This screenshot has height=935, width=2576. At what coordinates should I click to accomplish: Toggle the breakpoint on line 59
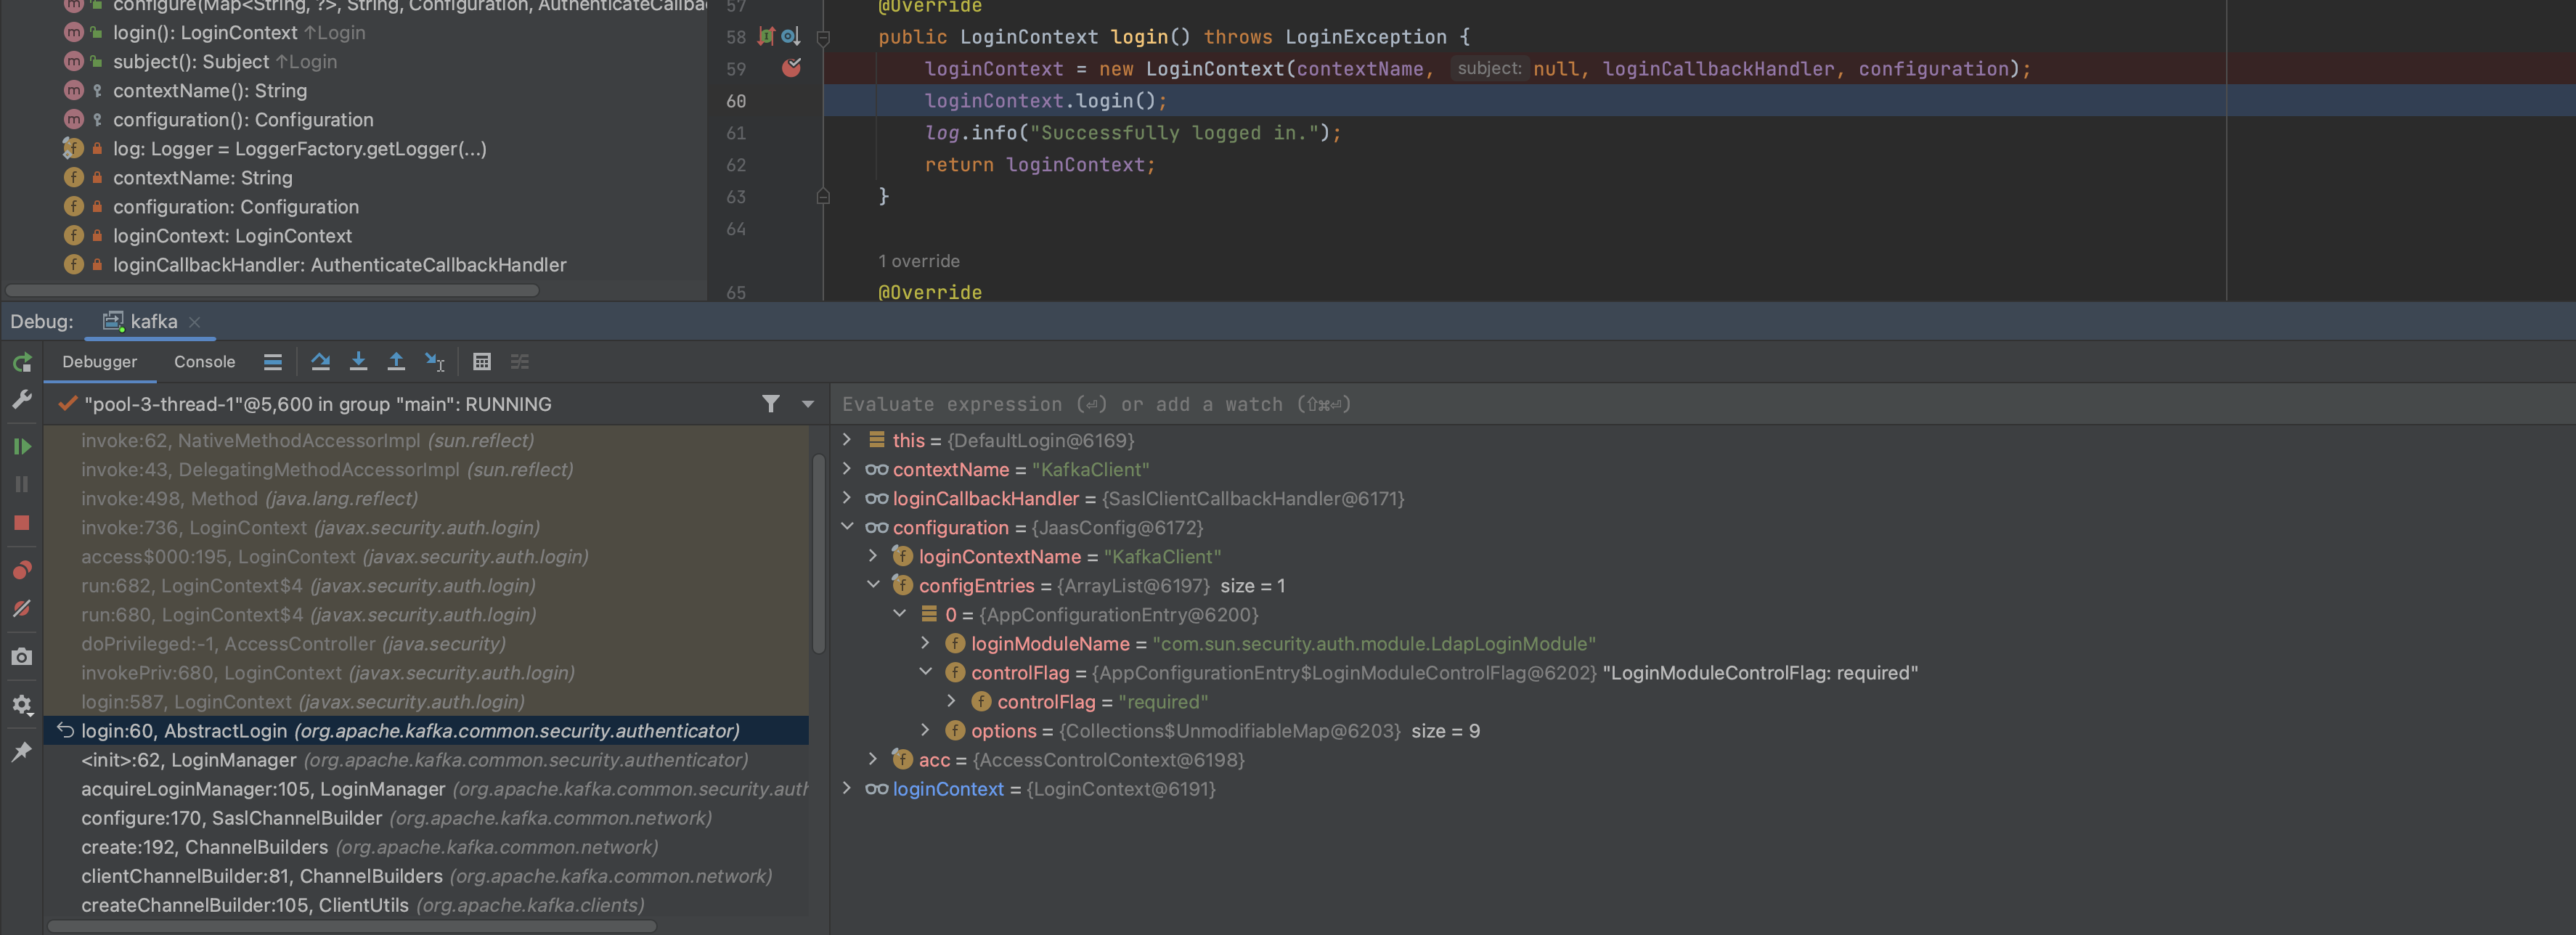click(x=791, y=68)
